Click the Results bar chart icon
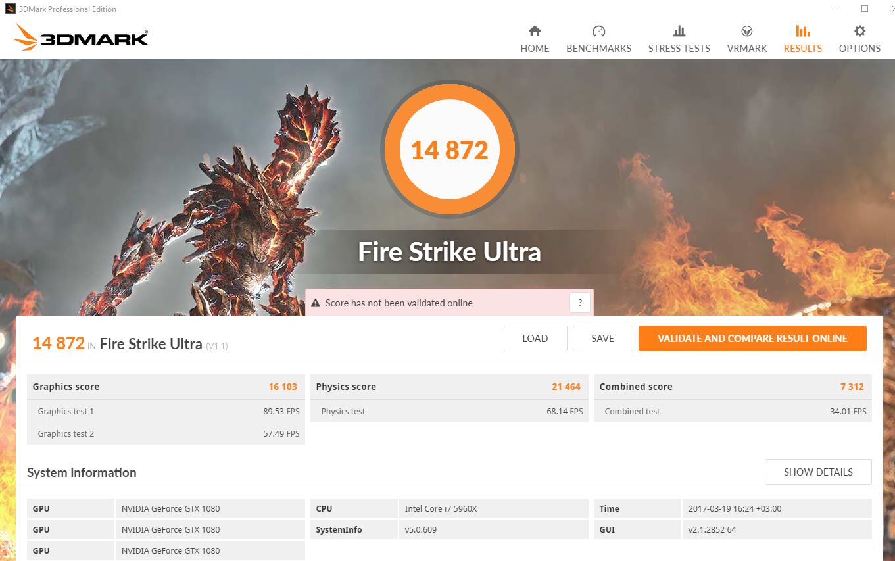This screenshot has height=561, width=895. click(803, 31)
